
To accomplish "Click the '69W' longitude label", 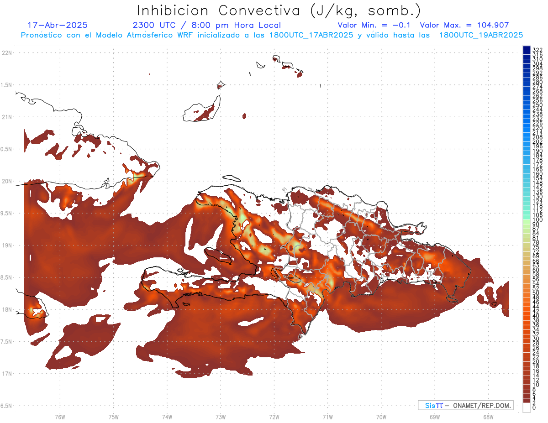I will click(x=434, y=417).
